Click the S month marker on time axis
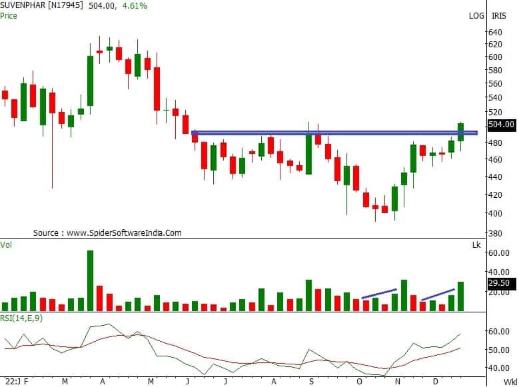This screenshot has height=387, width=519. tap(311, 382)
